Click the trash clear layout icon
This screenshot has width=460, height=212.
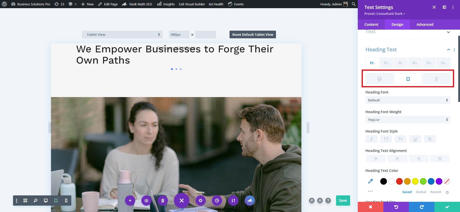click(x=163, y=201)
